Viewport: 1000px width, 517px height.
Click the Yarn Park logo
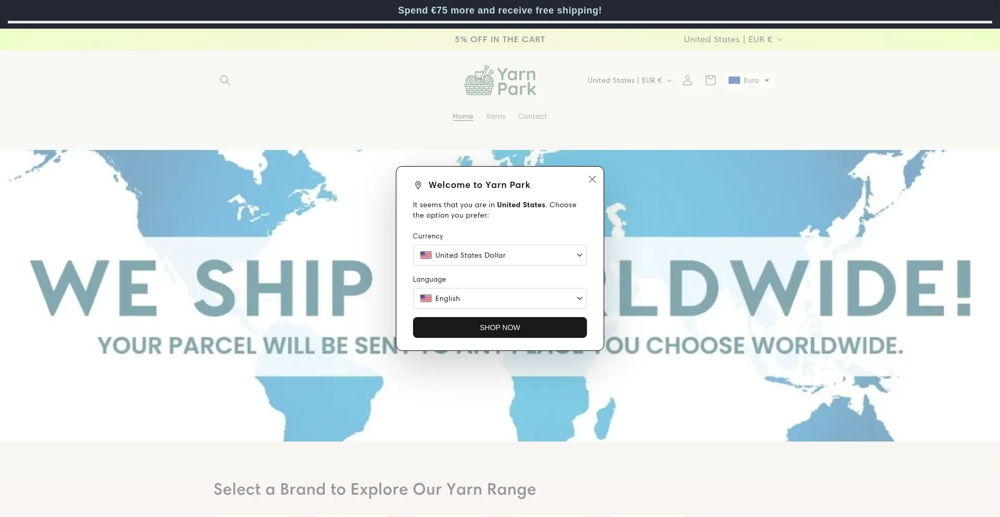500,81
